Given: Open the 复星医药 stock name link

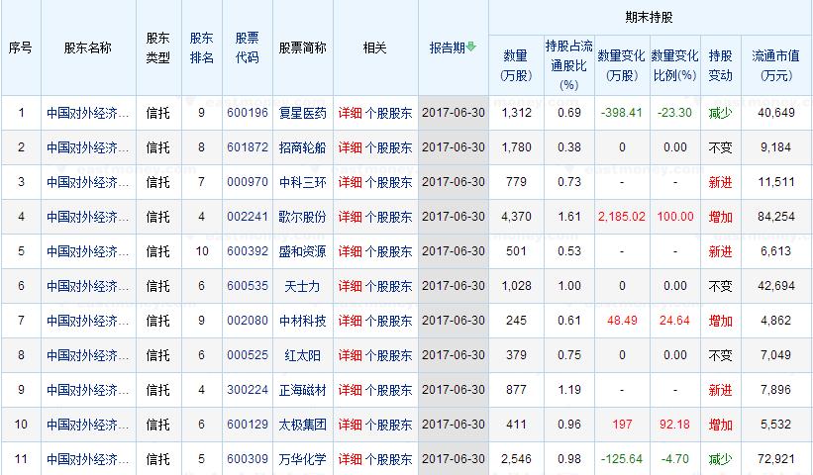Looking at the screenshot, I should point(302,113).
